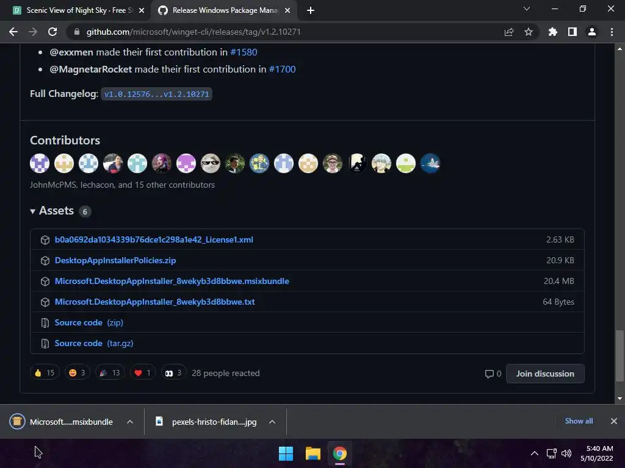Image resolution: width=625 pixels, height=468 pixels.
Task: Close the downloads bar
Action: click(x=614, y=421)
